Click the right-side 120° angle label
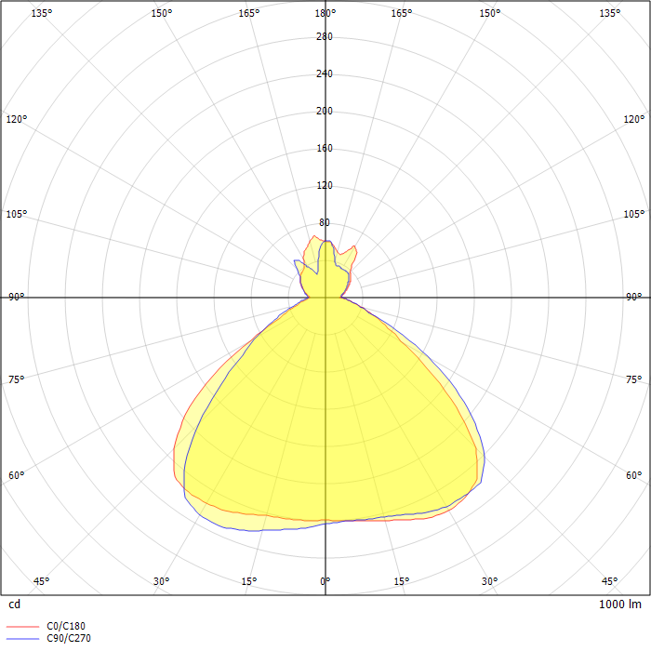 point(634,119)
